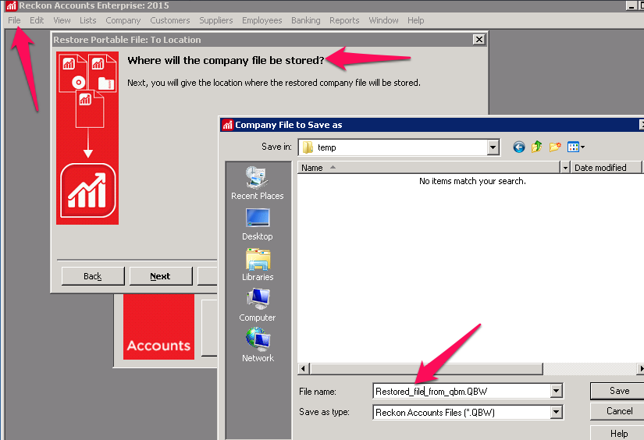Click Company File to Save as dialog icon

(227, 125)
